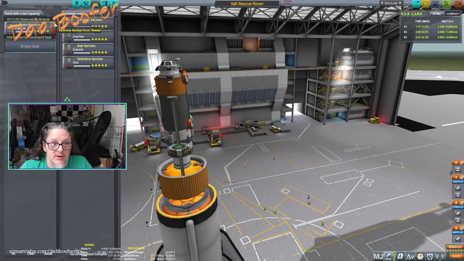This screenshot has width=464, height=261.
Task: Open the Action Groups wrench-and-hammer tab
Action: 86,4
